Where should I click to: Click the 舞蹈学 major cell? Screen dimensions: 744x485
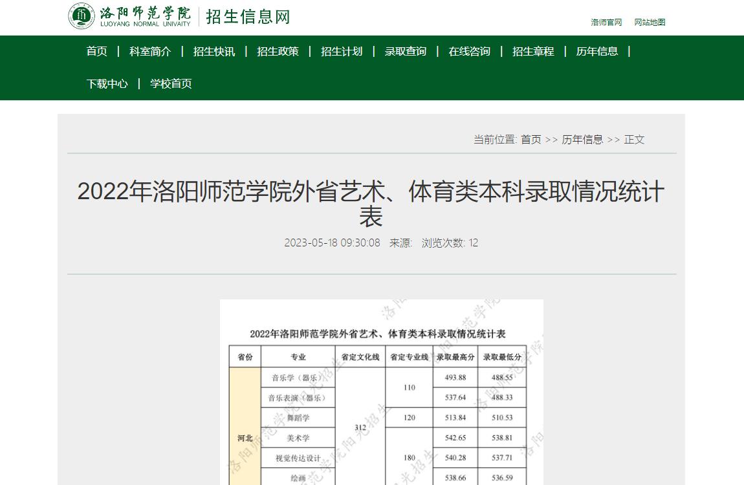[x=298, y=418]
